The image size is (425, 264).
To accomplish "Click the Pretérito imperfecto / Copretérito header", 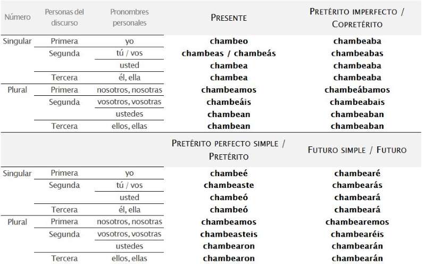I will (357, 18).
